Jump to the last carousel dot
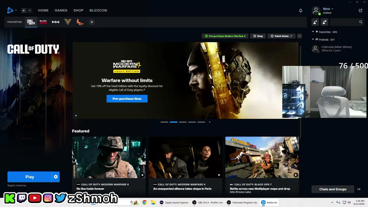The width and height of the screenshot is (368, 207). point(210,122)
